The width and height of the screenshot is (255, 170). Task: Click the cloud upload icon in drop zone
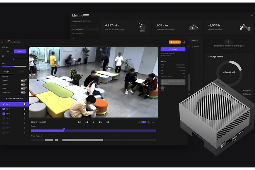click(229, 41)
